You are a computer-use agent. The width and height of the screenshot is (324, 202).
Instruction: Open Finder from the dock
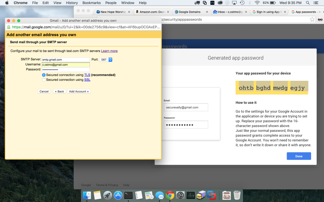pyautogui.click(x=87, y=195)
